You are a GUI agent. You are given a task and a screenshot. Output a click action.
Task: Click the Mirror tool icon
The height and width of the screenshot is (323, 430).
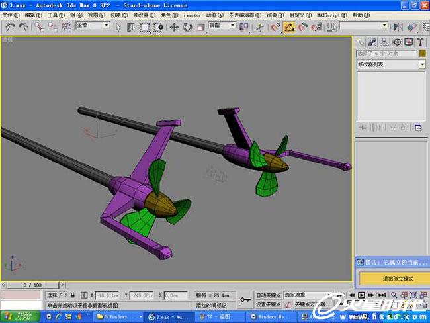click(398, 27)
